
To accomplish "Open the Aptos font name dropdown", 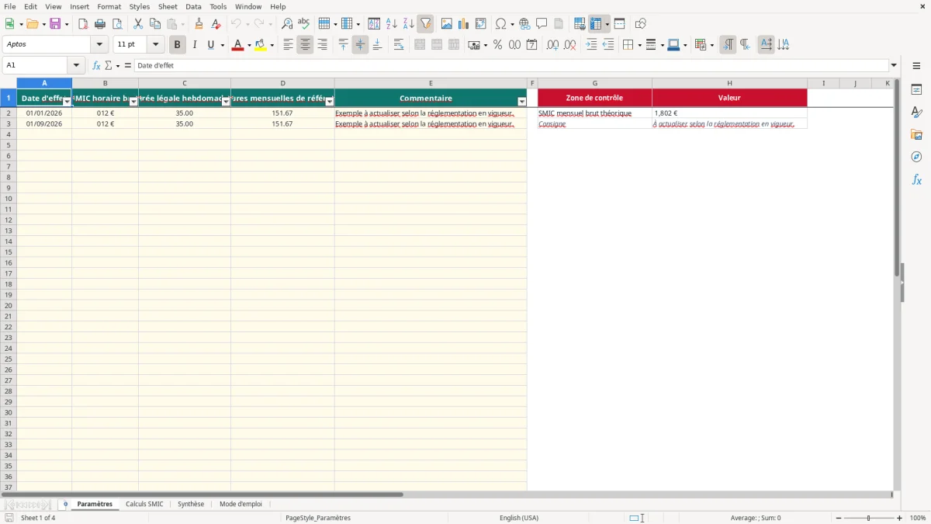I will pos(100,45).
